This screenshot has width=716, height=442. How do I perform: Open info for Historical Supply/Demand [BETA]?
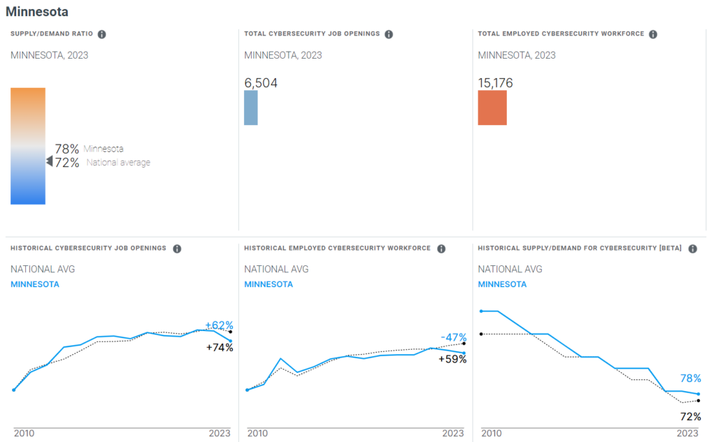[x=692, y=249]
